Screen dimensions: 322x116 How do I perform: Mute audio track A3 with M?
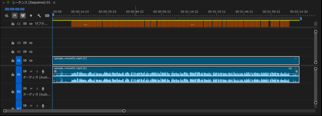pyautogui.click(x=31, y=106)
